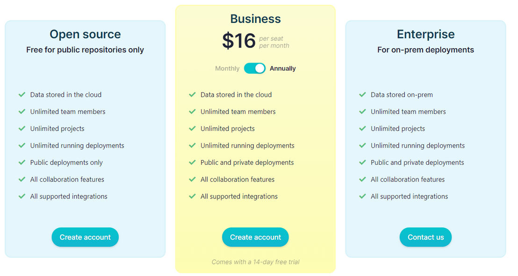The height and width of the screenshot is (276, 518).
Task: Click 'For on-prem deployments' subtitle
Action: tap(425, 50)
